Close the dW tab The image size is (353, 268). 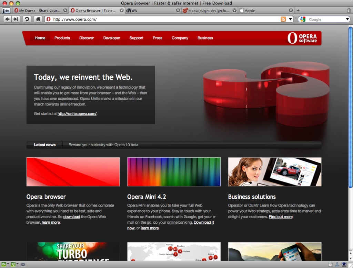[178, 11]
